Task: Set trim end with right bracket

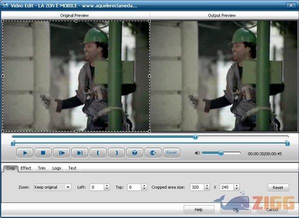Action: (x=116, y=153)
